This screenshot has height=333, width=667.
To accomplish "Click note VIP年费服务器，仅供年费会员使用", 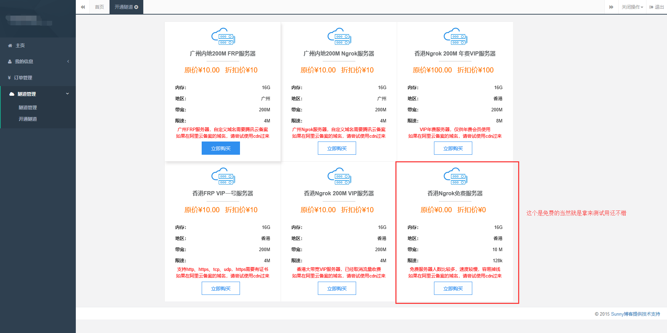I will [455, 129].
